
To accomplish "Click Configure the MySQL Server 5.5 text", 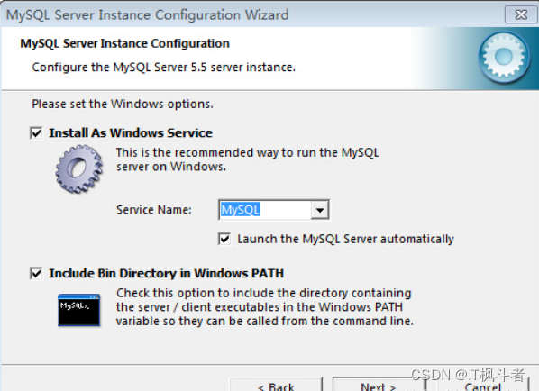I will (x=164, y=67).
